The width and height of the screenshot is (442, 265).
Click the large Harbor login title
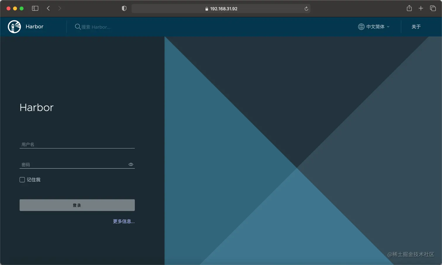tap(37, 108)
